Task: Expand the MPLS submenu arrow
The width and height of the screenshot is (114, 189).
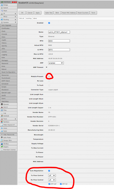Action: [16, 17]
